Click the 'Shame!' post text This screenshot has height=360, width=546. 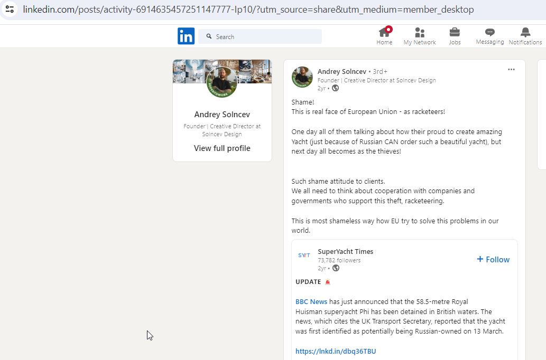(302, 102)
